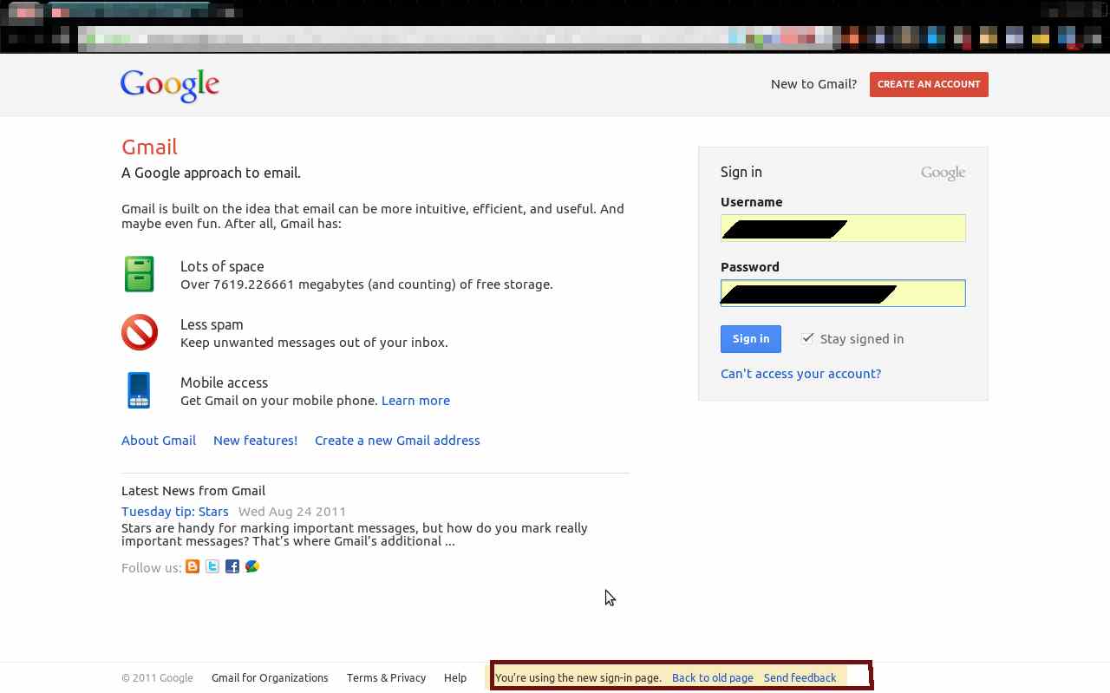
Task: Click the red Gmail heading
Action: 149,147
